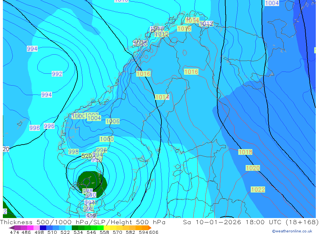This screenshot has width=319, height=234.
Task: Click legend value '558'
Action: [104, 232]
